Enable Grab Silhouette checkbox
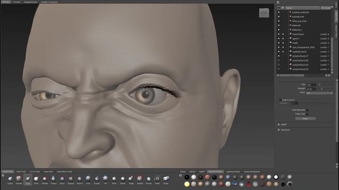The height and width of the screenshot is (190, 339). (x=307, y=110)
